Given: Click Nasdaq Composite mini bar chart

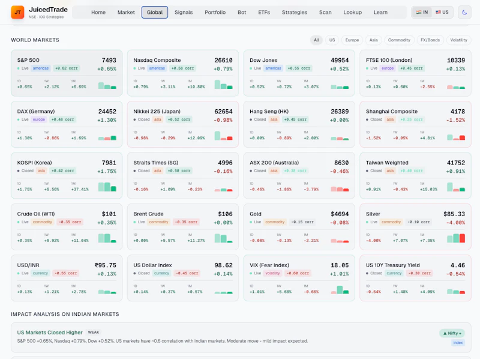Looking at the screenshot, I should (x=223, y=85).
